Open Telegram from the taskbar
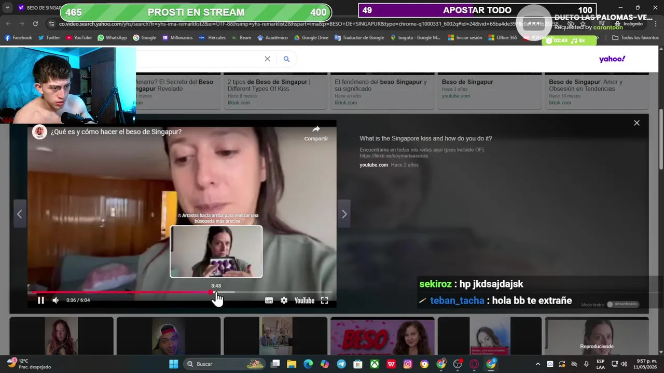The height and width of the screenshot is (373, 664). point(341,364)
